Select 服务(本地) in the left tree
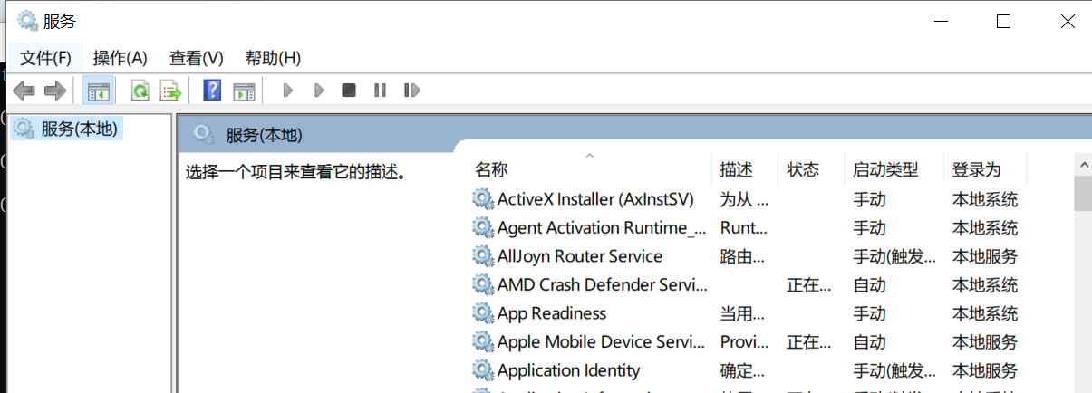The height and width of the screenshot is (393, 1092). (80, 129)
